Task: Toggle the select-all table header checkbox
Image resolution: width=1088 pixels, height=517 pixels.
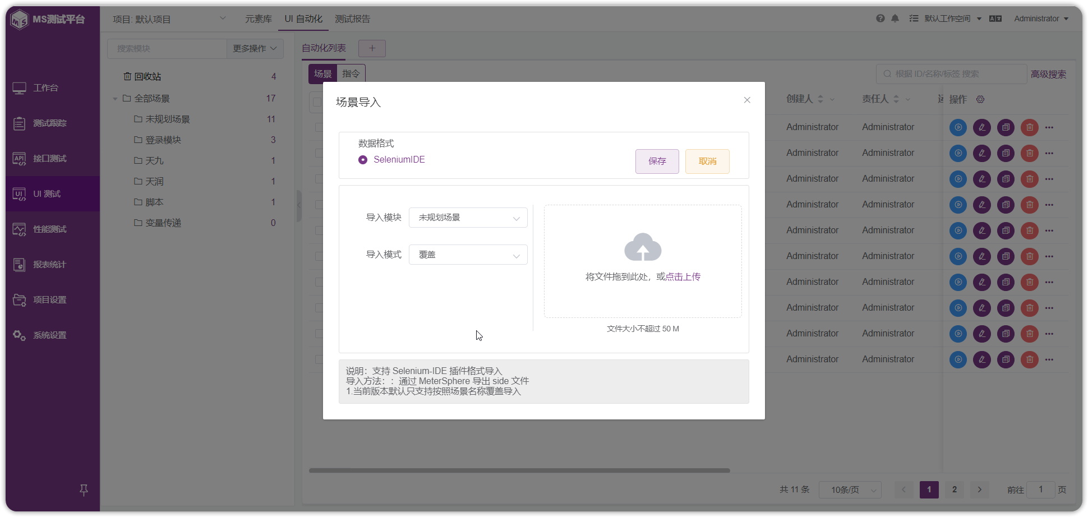Action: coord(317,102)
